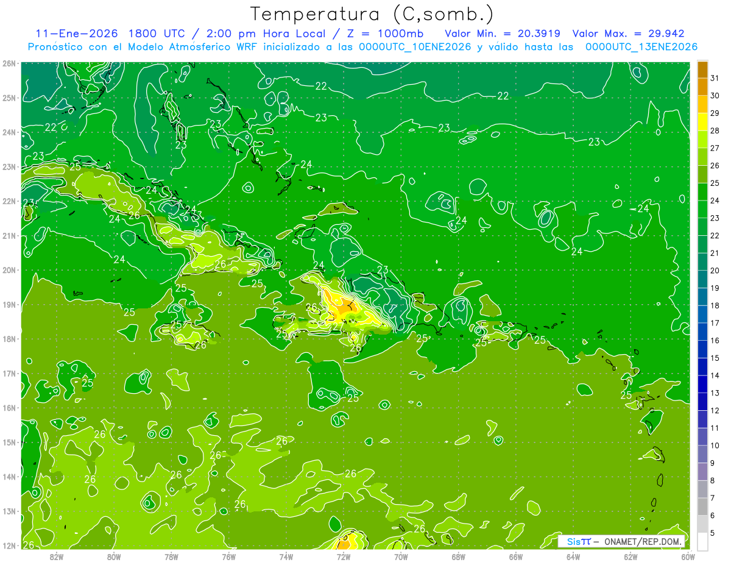The height and width of the screenshot is (565, 731).
Task: Click the value 9 on the color scale
Action: [713, 463]
